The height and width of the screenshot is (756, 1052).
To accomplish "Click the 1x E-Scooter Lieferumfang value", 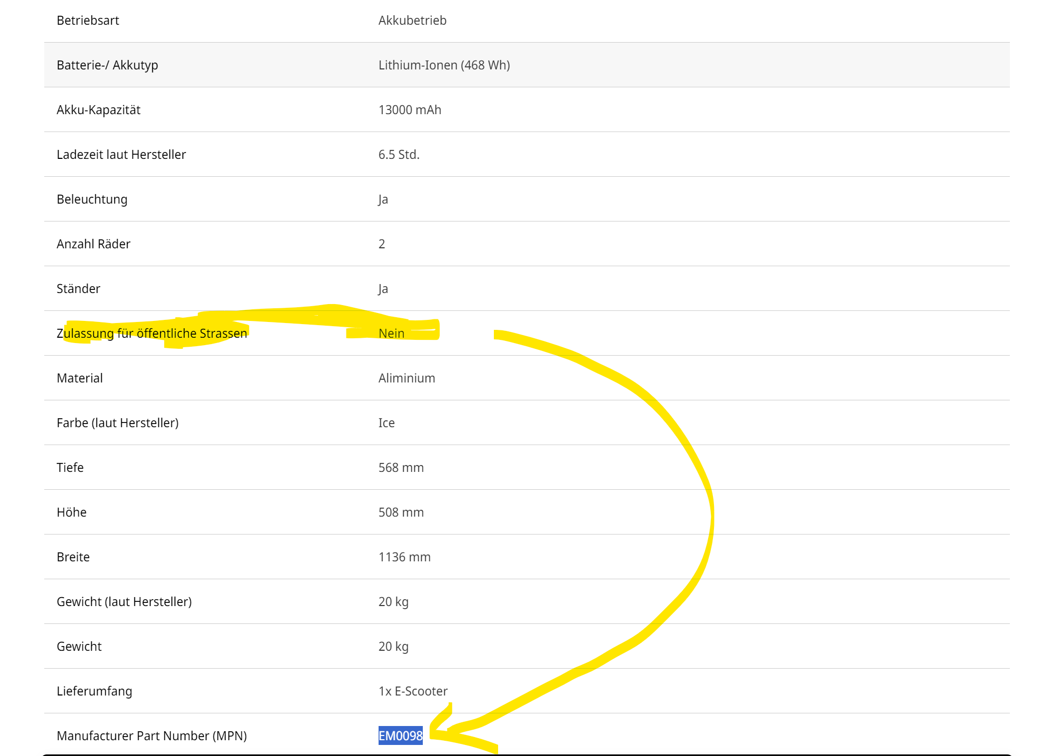I will [413, 691].
